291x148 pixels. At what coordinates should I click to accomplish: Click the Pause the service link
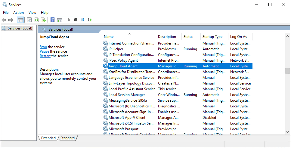(44, 51)
